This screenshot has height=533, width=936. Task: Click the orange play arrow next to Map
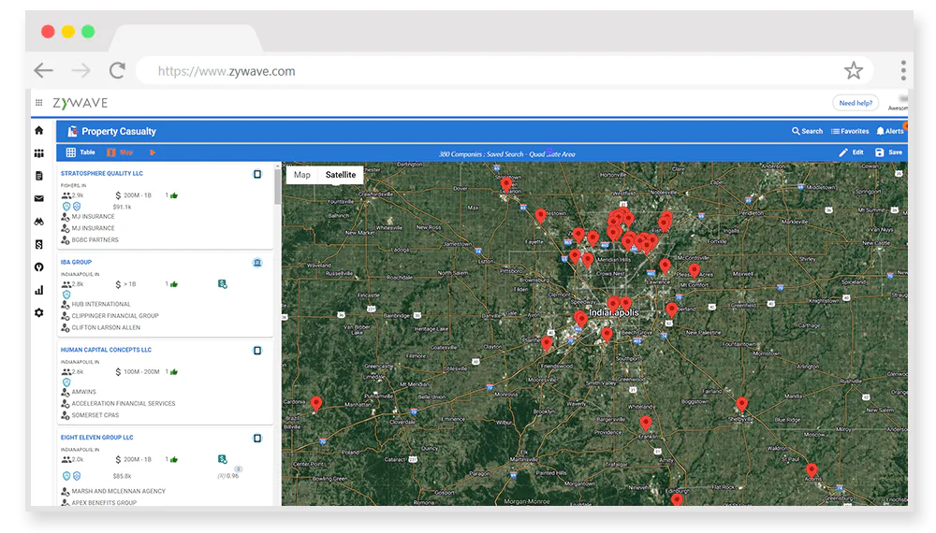[x=153, y=152]
